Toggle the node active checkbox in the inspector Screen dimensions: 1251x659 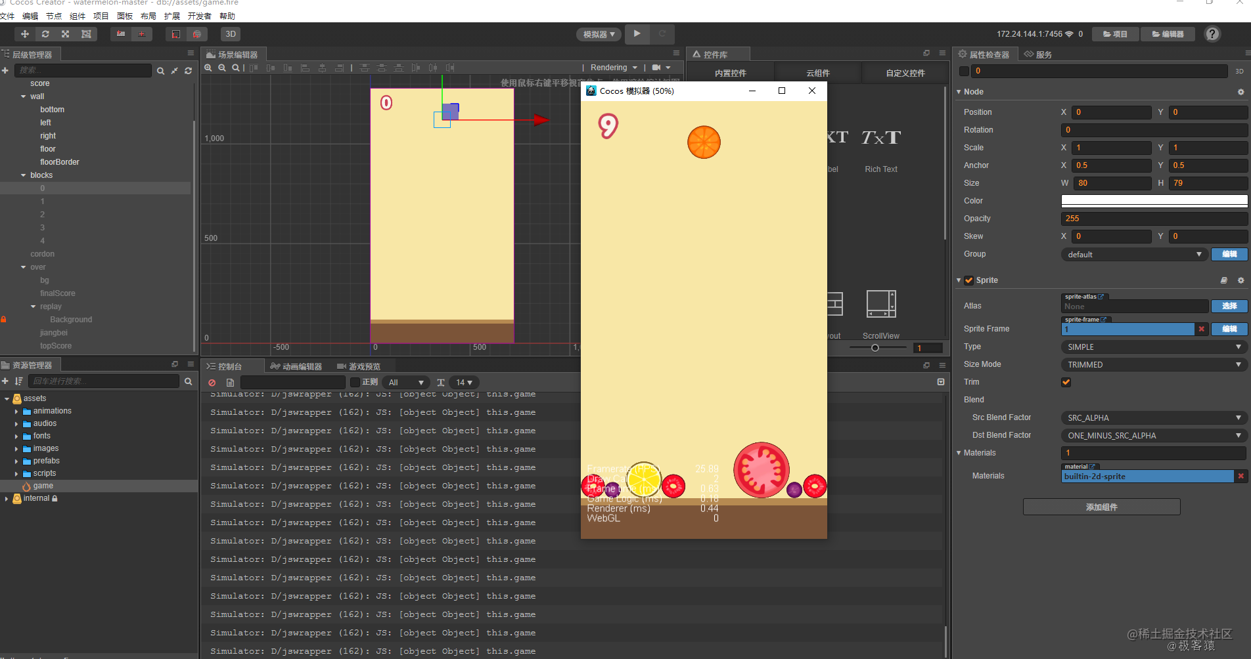pos(964,71)
